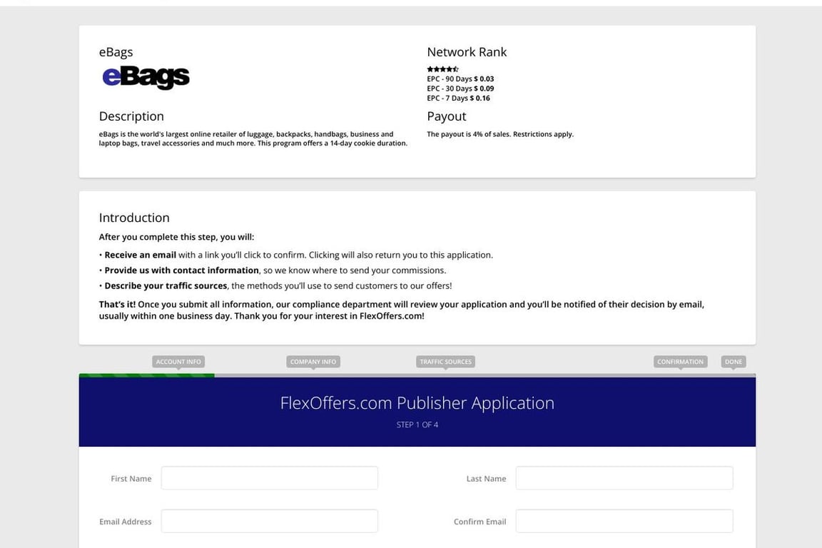Click the eBags logo image
The image size is (822, 548).
point(146,77)
